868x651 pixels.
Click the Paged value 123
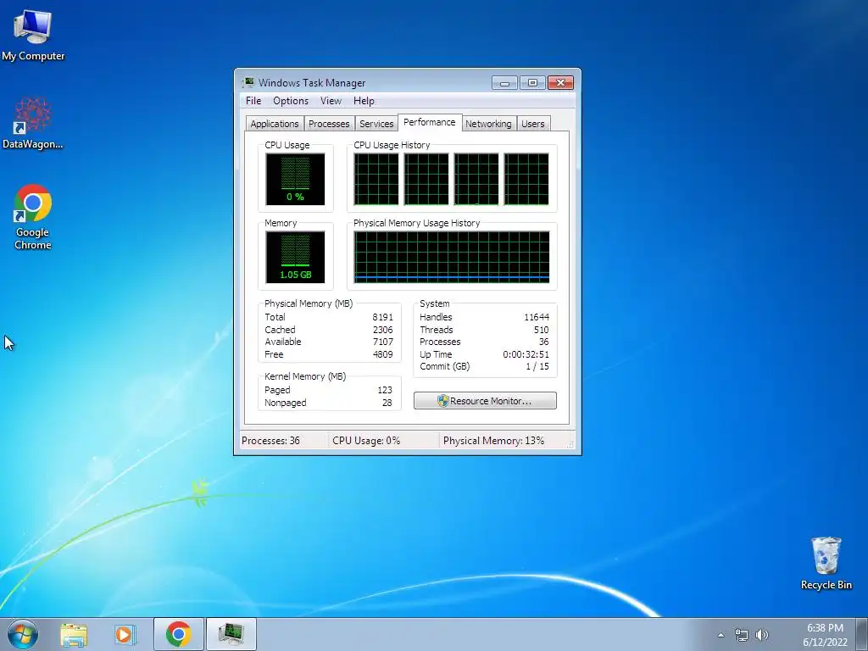[x=385, y=390]
